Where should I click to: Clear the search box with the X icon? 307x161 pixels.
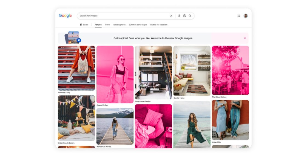[171, 16]
